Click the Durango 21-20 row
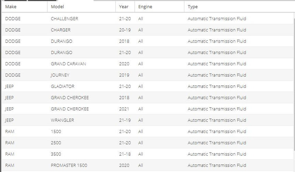The image size is (295, 172). (x=62, y=52)
